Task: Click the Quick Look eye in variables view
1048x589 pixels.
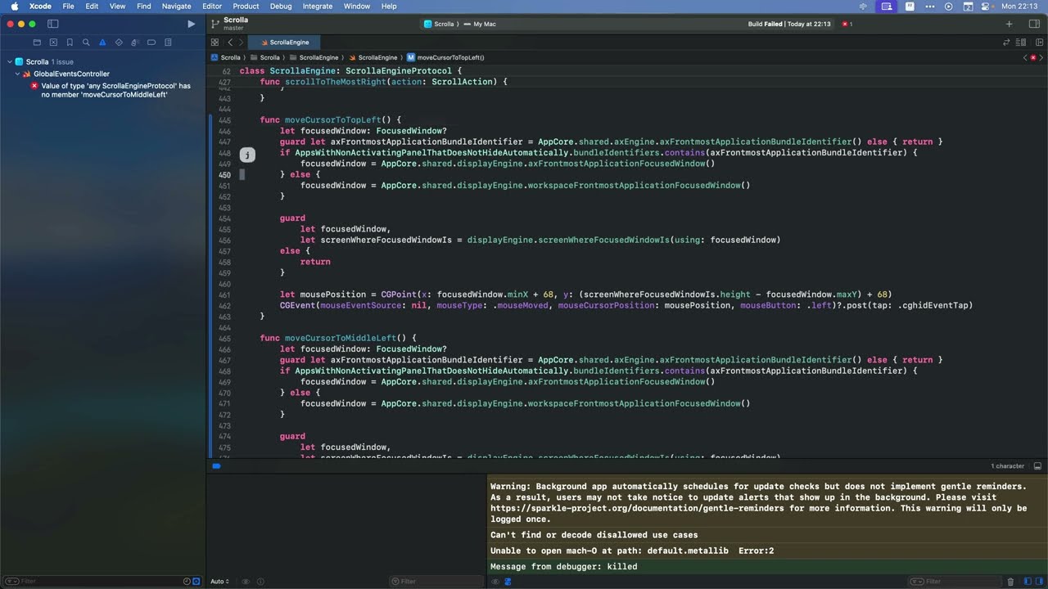Action: point(246,582)
